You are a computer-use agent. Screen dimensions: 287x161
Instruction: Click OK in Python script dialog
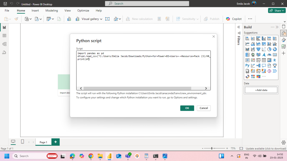tap(187, 108)
